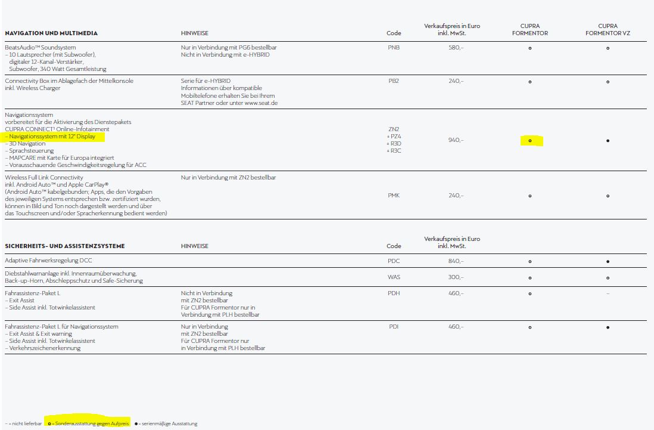Click Navigationssystem filled dot under Formentor VZ
This screenshot has width=654, height=430.
(x=608, y=141)
